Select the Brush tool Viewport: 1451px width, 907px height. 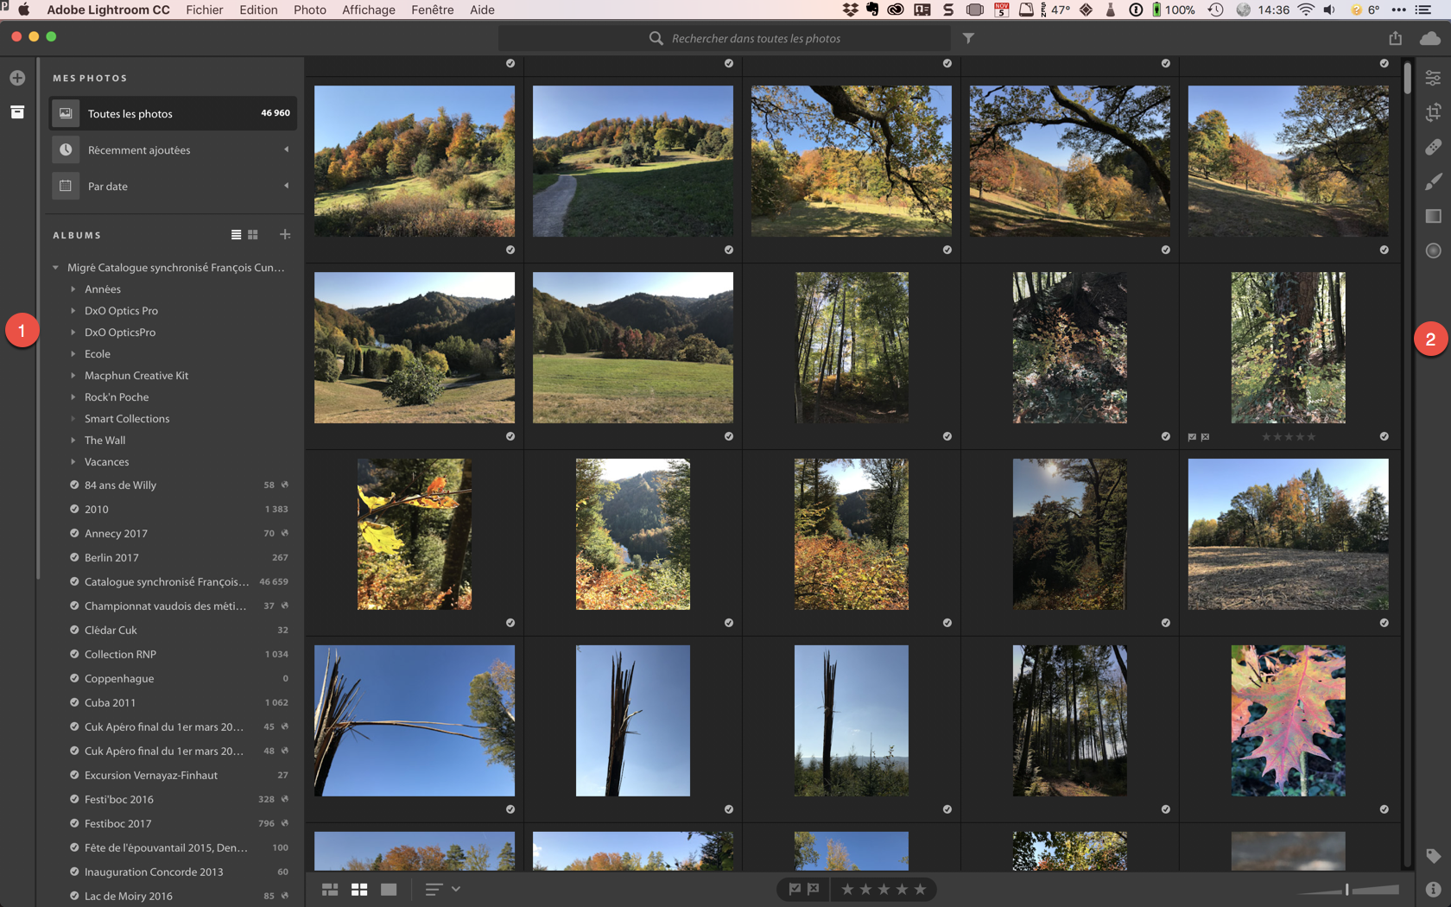coord(1433,181)
